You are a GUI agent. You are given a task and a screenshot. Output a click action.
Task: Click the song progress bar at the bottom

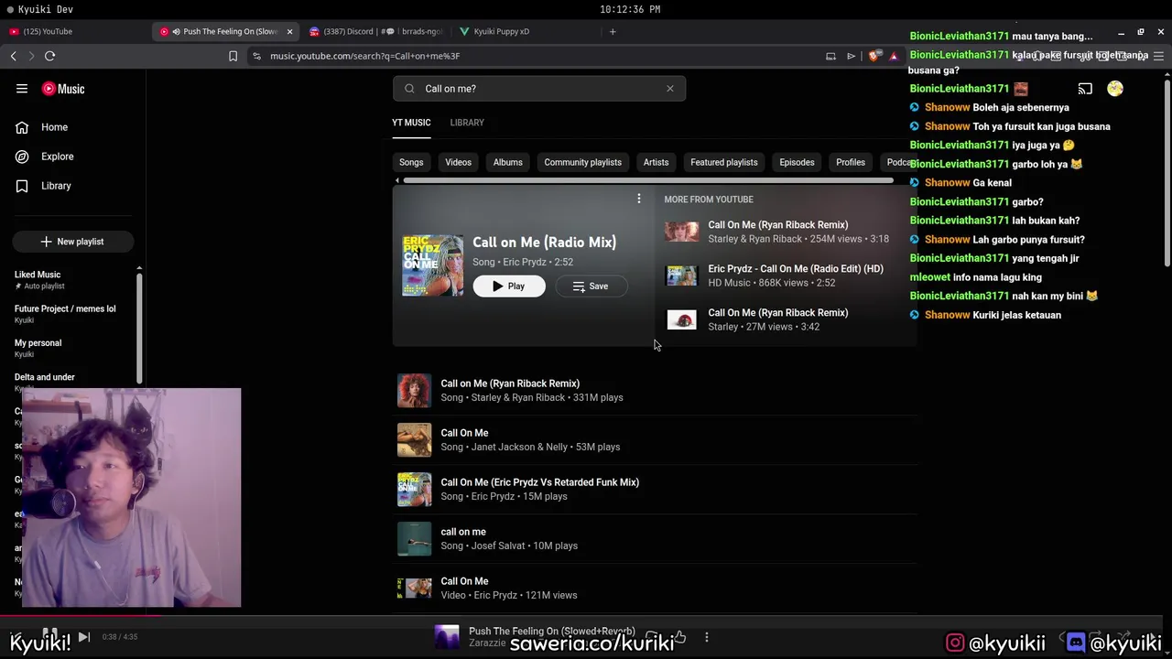coord(586,616)
